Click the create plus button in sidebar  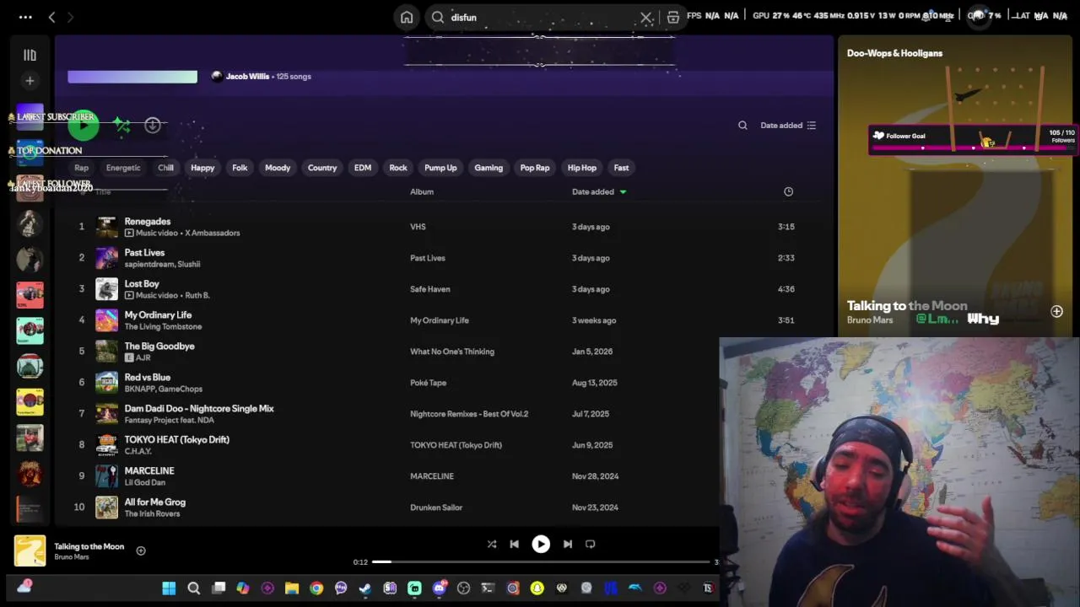30,81
